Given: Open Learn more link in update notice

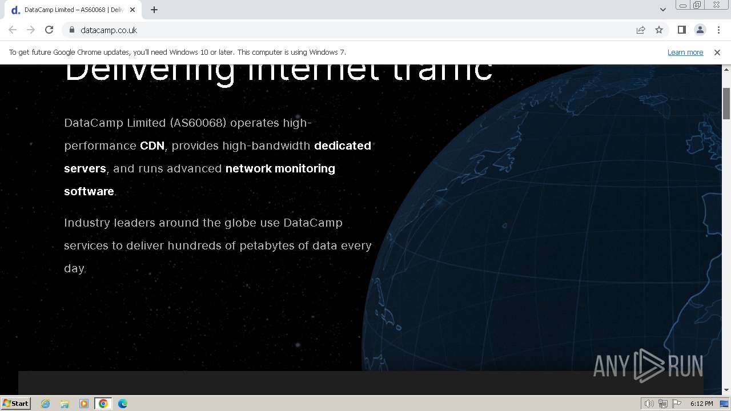Looking at the screenshot, I should [x=685, y=52].
